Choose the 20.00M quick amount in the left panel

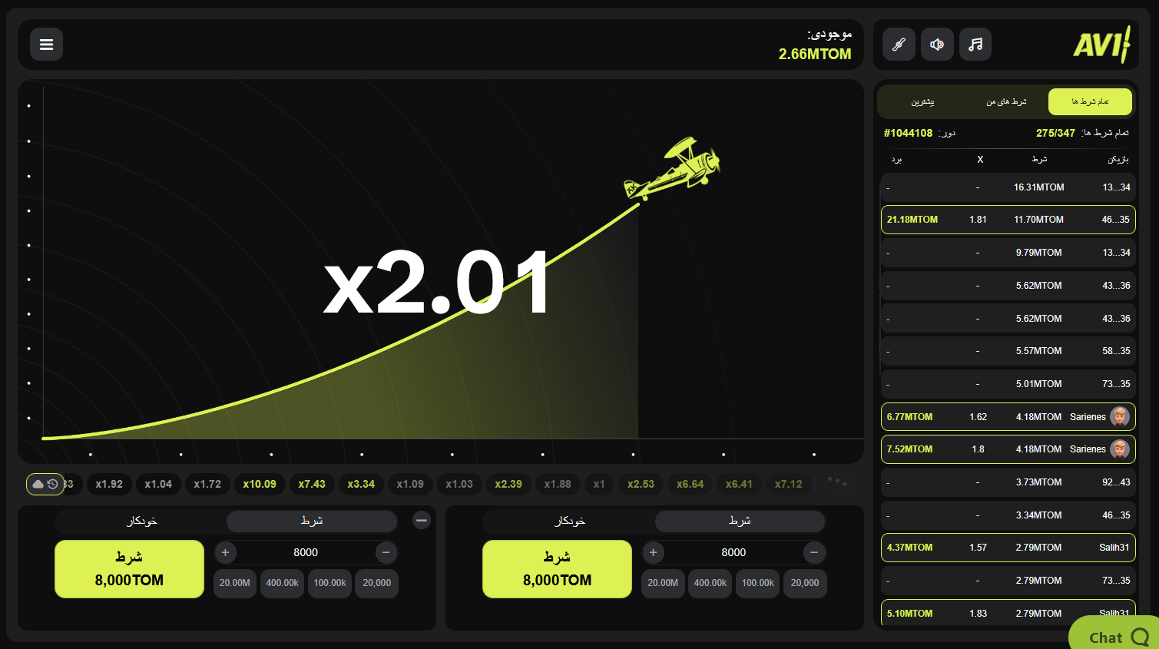[235, 583]
